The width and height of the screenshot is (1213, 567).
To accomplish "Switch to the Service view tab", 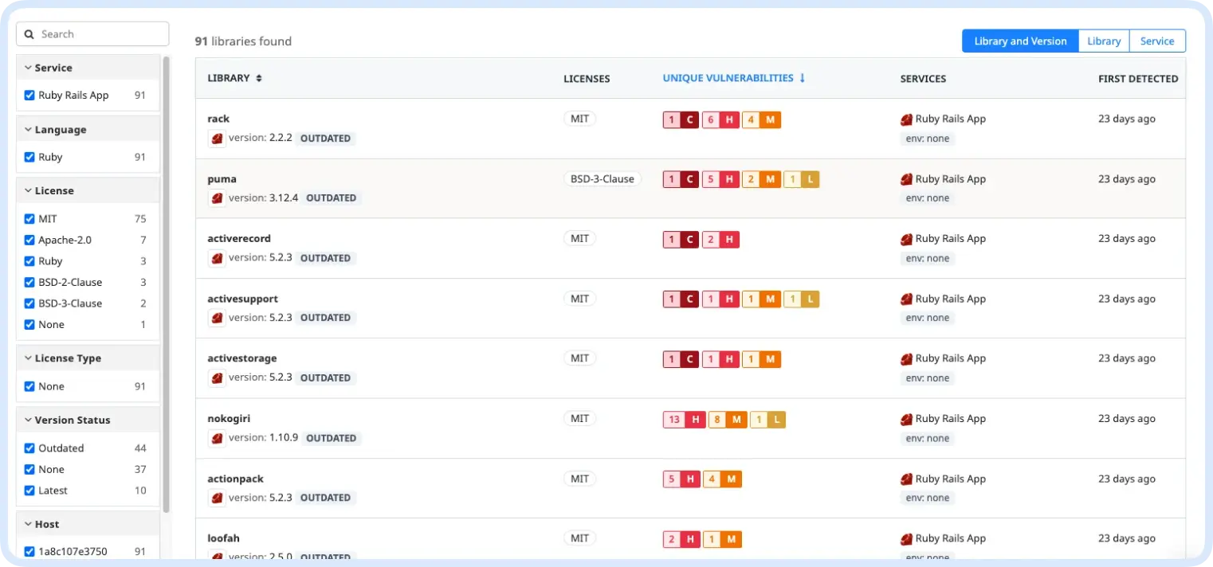I will [x=1156, y=41].
